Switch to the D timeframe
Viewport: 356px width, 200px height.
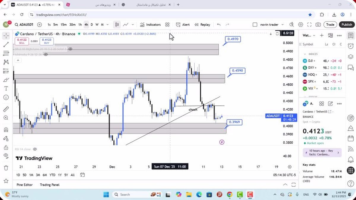(x=92, y=25)
